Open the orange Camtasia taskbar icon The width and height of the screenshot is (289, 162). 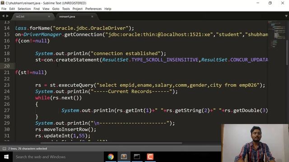pyautogui.click(x=150, y=157)
